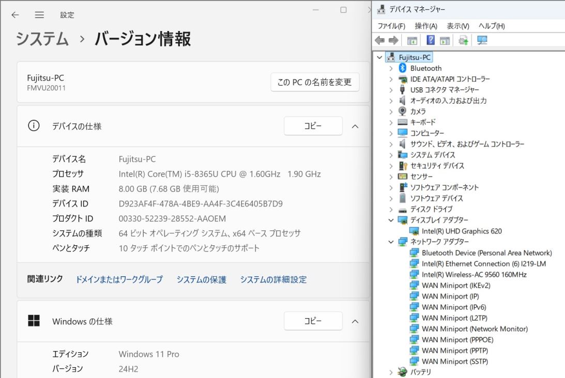Image resolution: width=565 pixels, height=378 pixels.
Task: Open the 表示(V) menu
Action: click(457, 26)
